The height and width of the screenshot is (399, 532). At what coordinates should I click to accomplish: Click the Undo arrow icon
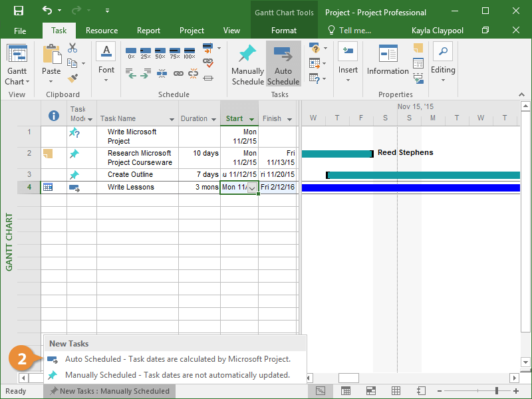click(x=47, y=11)
